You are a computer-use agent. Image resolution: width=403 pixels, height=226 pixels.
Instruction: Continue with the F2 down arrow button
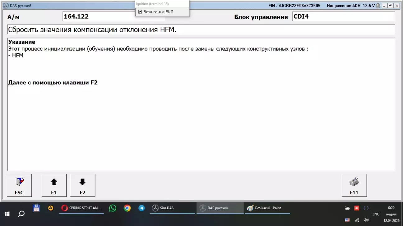(x=82, y=185)
